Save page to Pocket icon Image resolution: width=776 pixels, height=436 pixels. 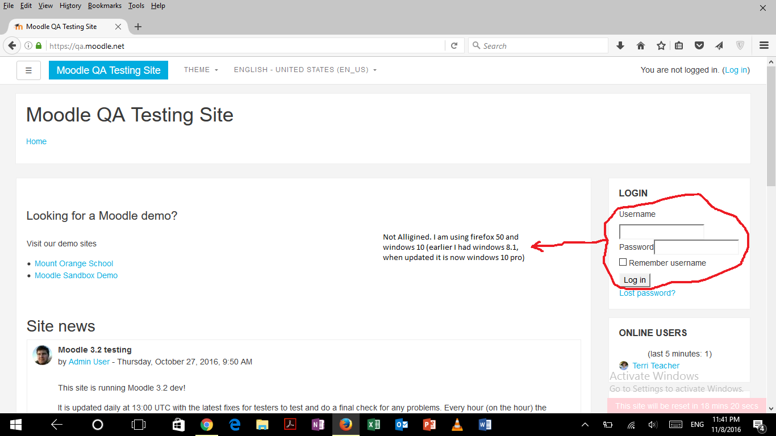[x=700, y=46]
